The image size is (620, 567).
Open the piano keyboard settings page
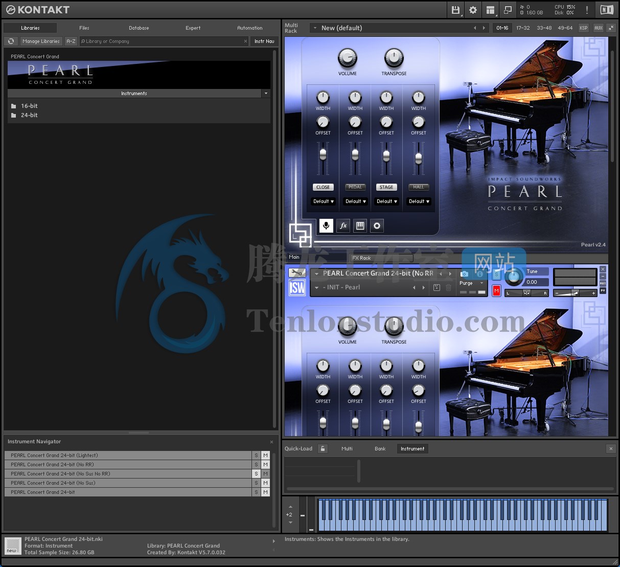(x=360, y=225)
